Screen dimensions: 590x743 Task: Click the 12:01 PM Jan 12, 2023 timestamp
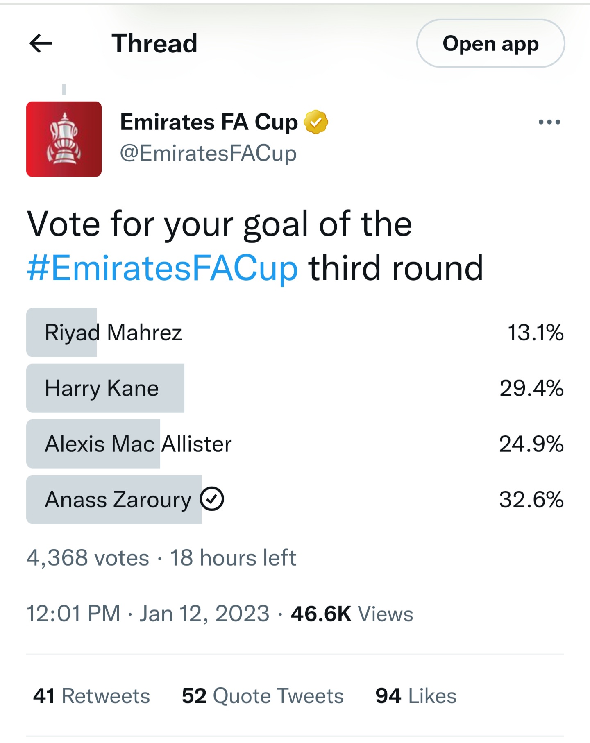pyautogui.click(x=148, y=614)
